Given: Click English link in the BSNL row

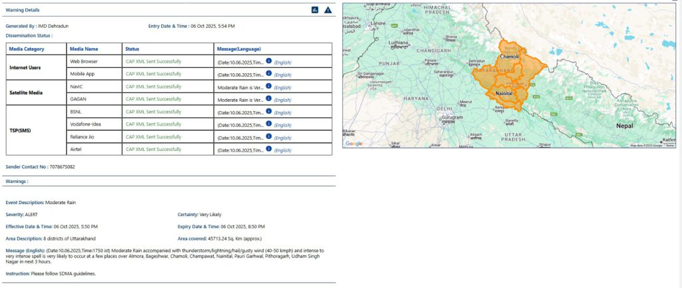Looking at the screenshot, I should click(282, 113).
